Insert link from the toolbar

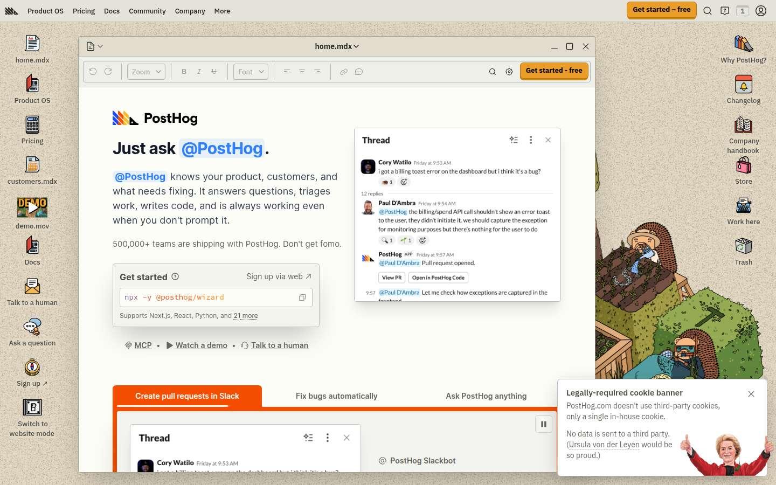click(x=343, y=72)
